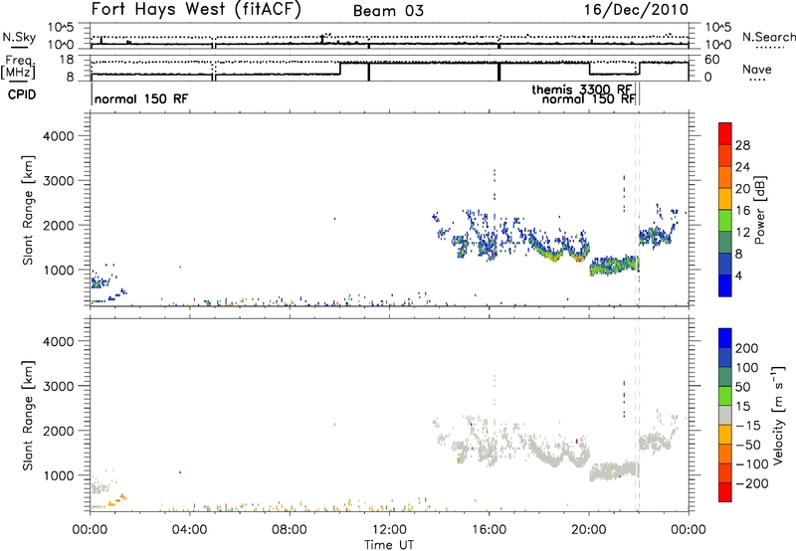The image size is (796, 551).
Task: Click the '20:00' time tick label
Action: (589, 530)
